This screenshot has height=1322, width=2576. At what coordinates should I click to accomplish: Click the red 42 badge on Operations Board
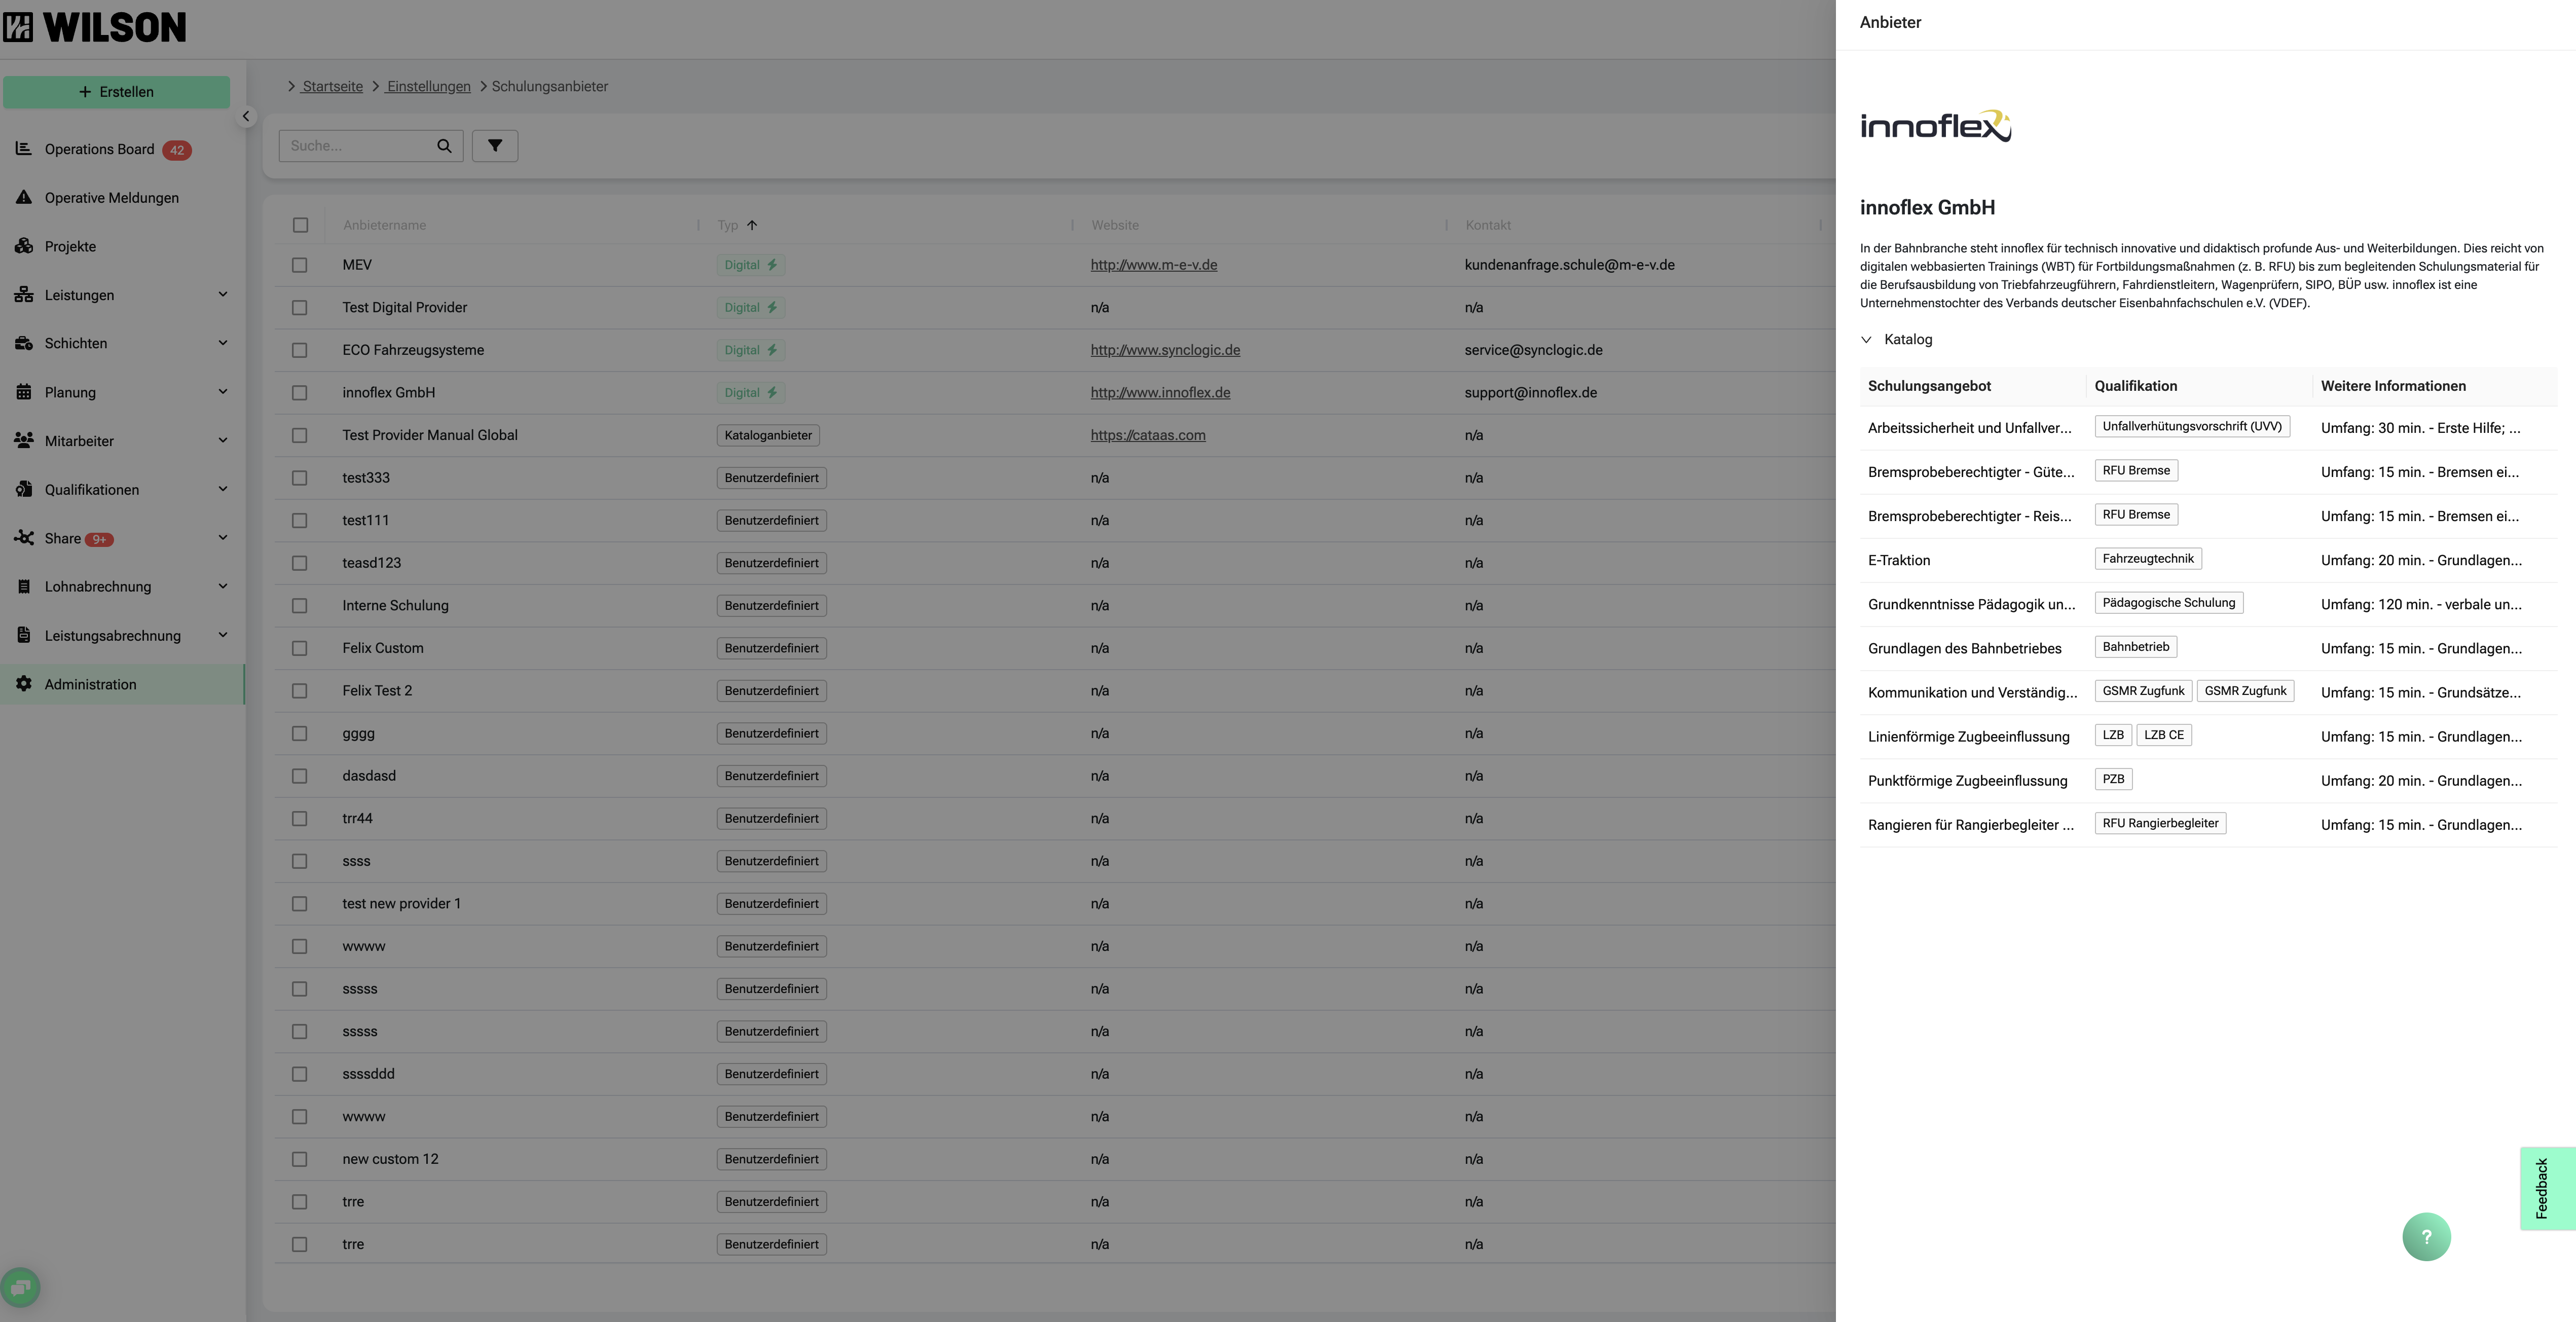point(177,150)
